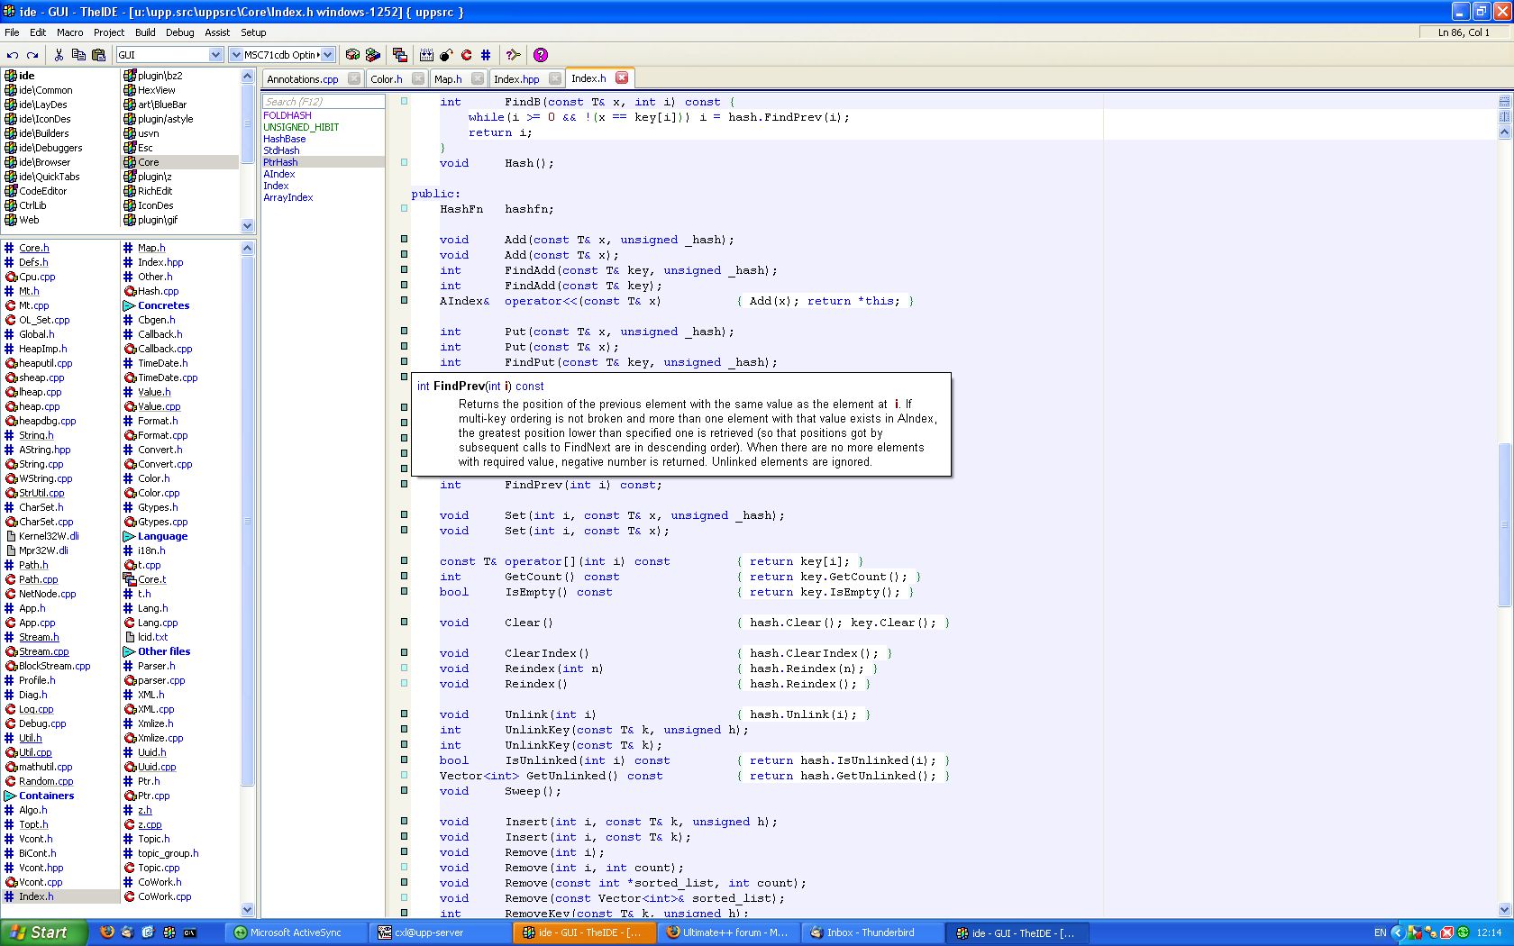Image resolution: width=1514 pixels, height=946 pixels.
Task: Click the Cut scissors icon
Action: tap(59, 55)
